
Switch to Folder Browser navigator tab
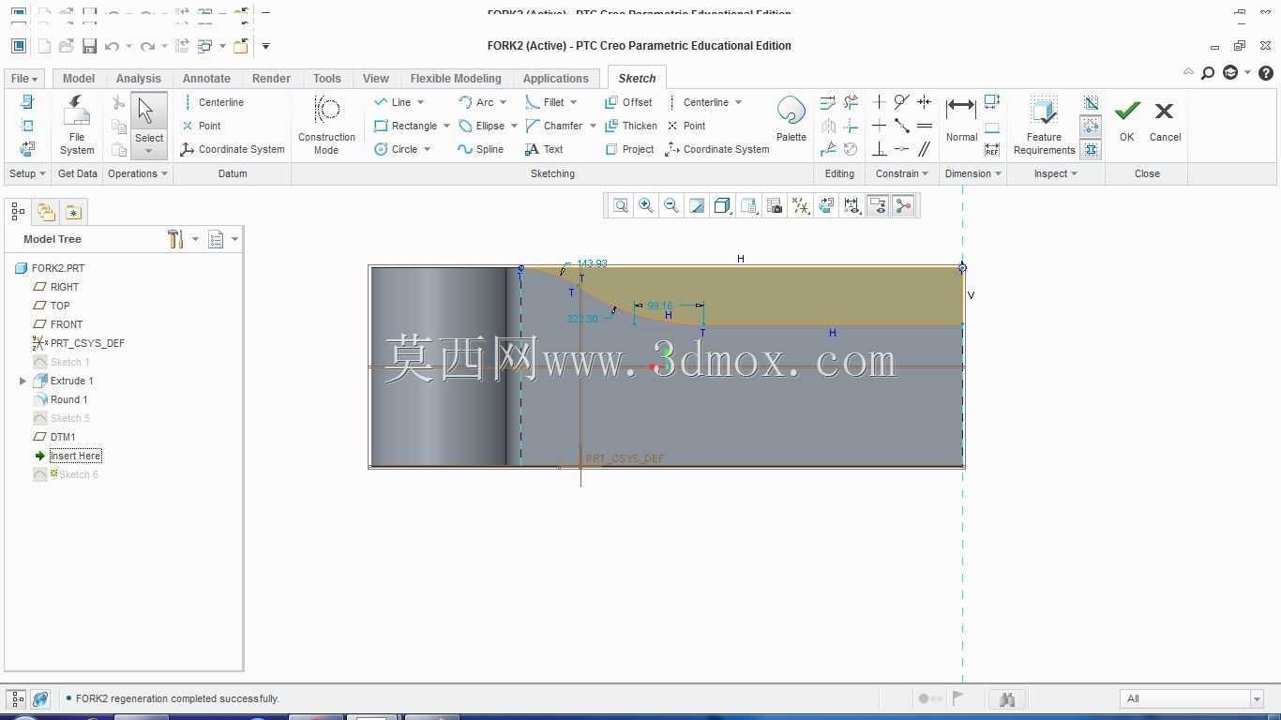[x=46, y=212]
